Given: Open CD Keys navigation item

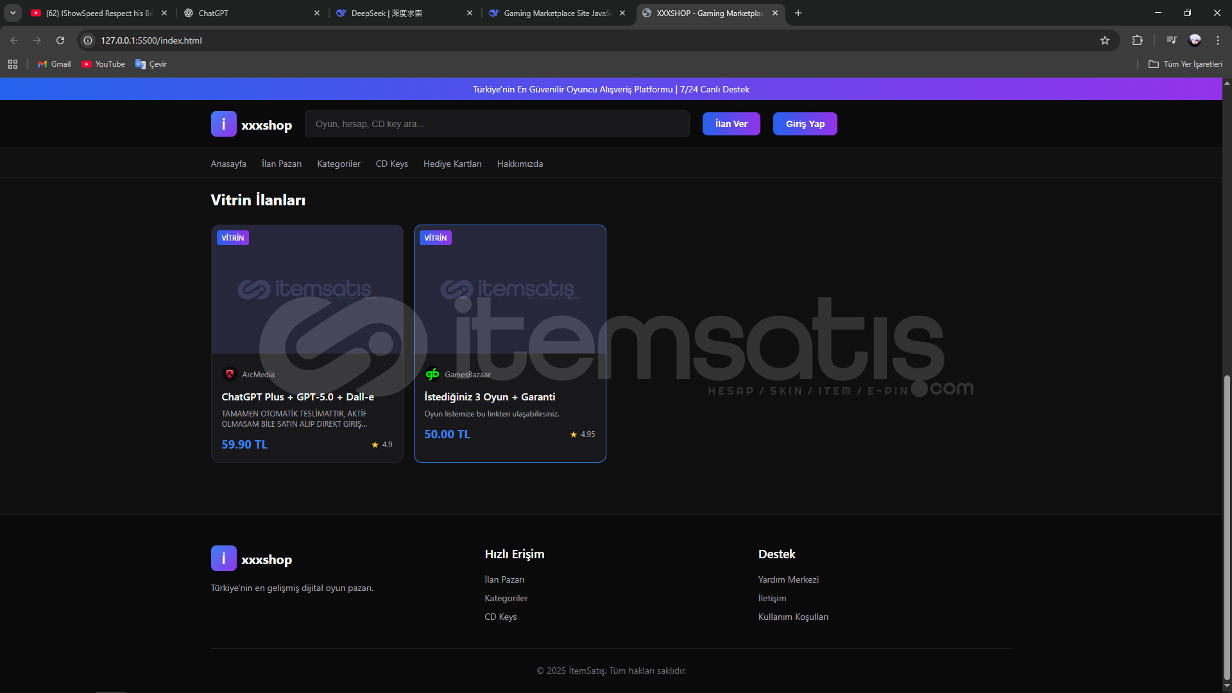Looking at the screenshot, I should point(391,164).
